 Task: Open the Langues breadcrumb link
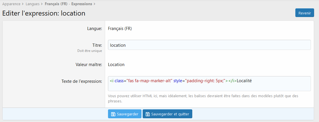click(x=32, y=4)
